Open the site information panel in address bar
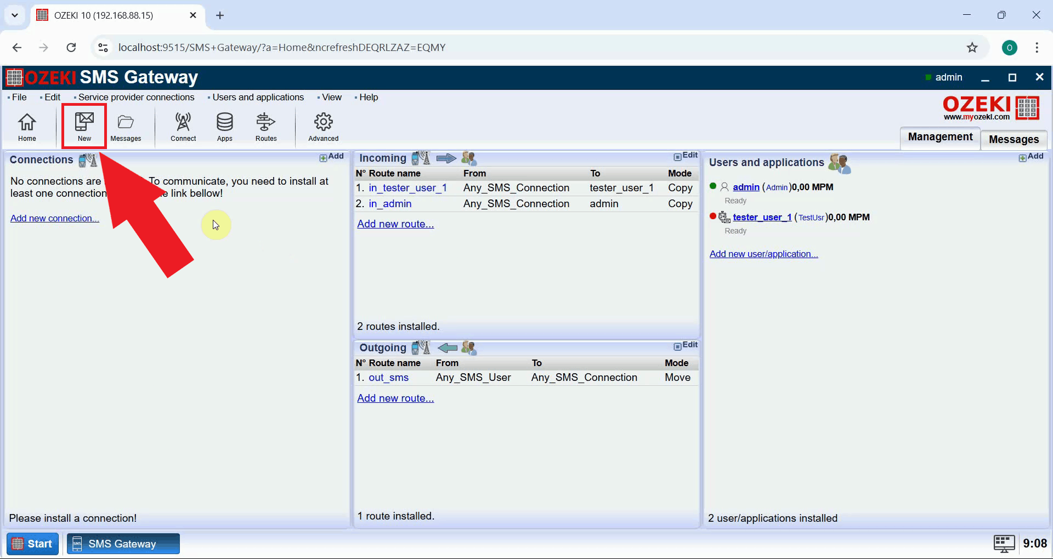Screen dimensions: 1053x559 tap(103, 48)
